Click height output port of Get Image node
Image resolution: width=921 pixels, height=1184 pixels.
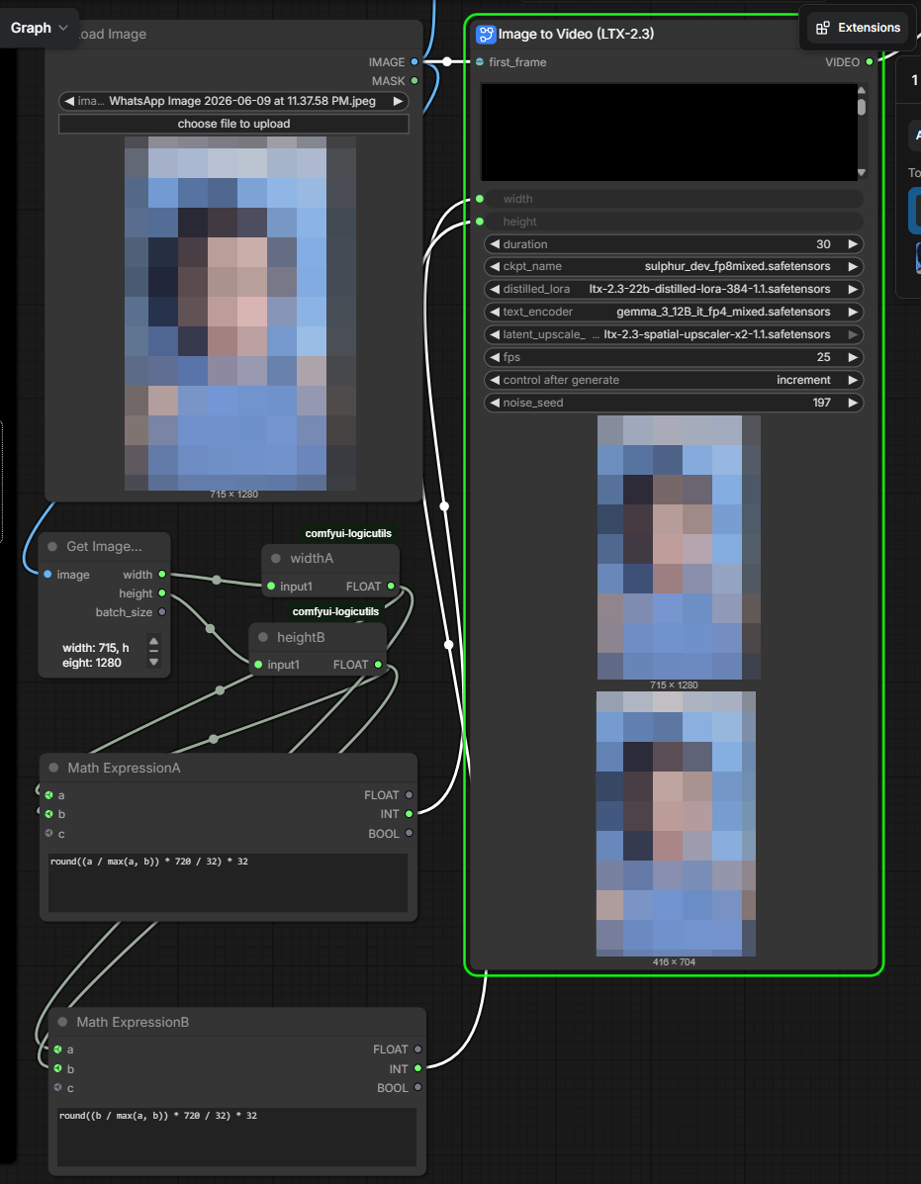[161, 593]
